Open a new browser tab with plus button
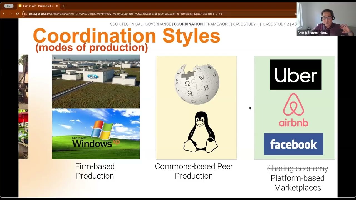Screen dimensions: 356x200 (x=64, y=6)
